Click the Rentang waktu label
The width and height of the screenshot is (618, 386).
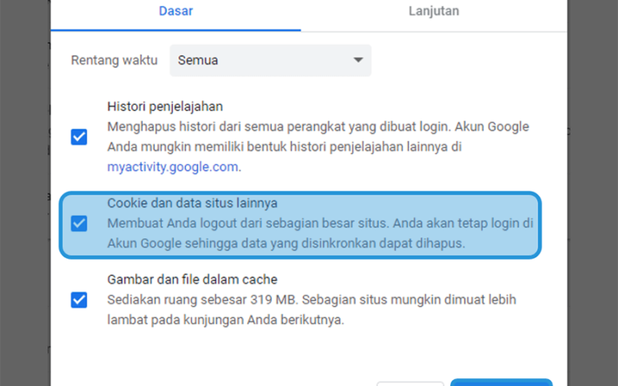point(114,60)
